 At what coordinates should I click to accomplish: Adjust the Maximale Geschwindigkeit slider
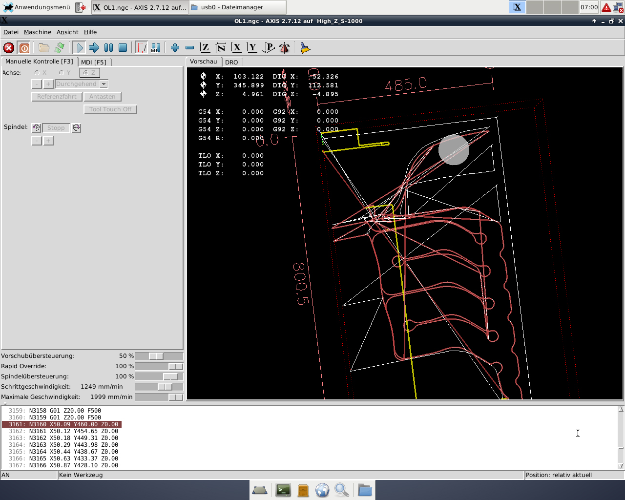click(x=159, y=397)
